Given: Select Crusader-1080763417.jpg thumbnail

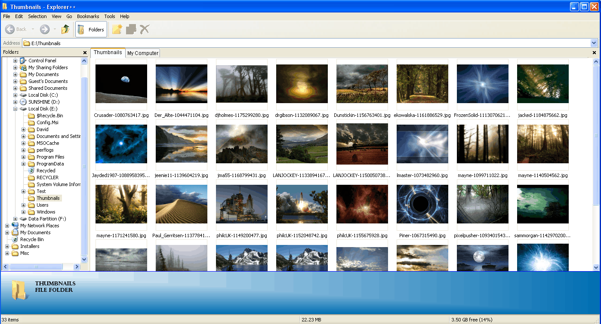Looking at the screenshot, I should click(x=121, y=84).
